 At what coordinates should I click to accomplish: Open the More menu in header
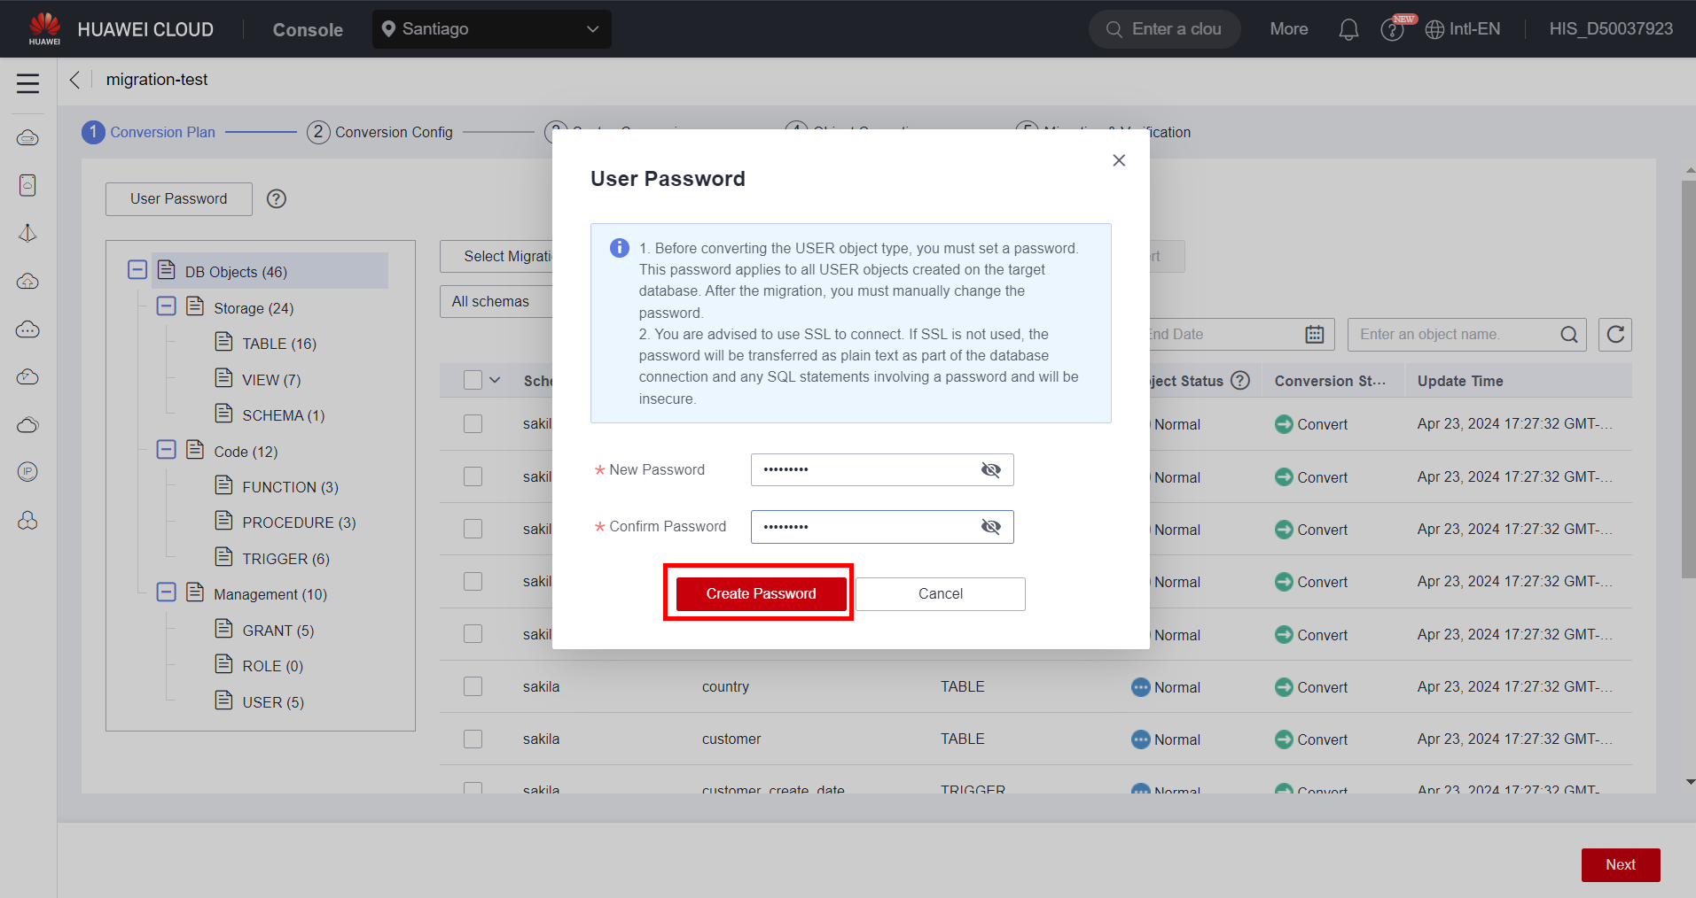1288,29
